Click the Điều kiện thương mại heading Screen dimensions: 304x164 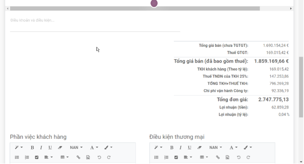tap(177, 137)
